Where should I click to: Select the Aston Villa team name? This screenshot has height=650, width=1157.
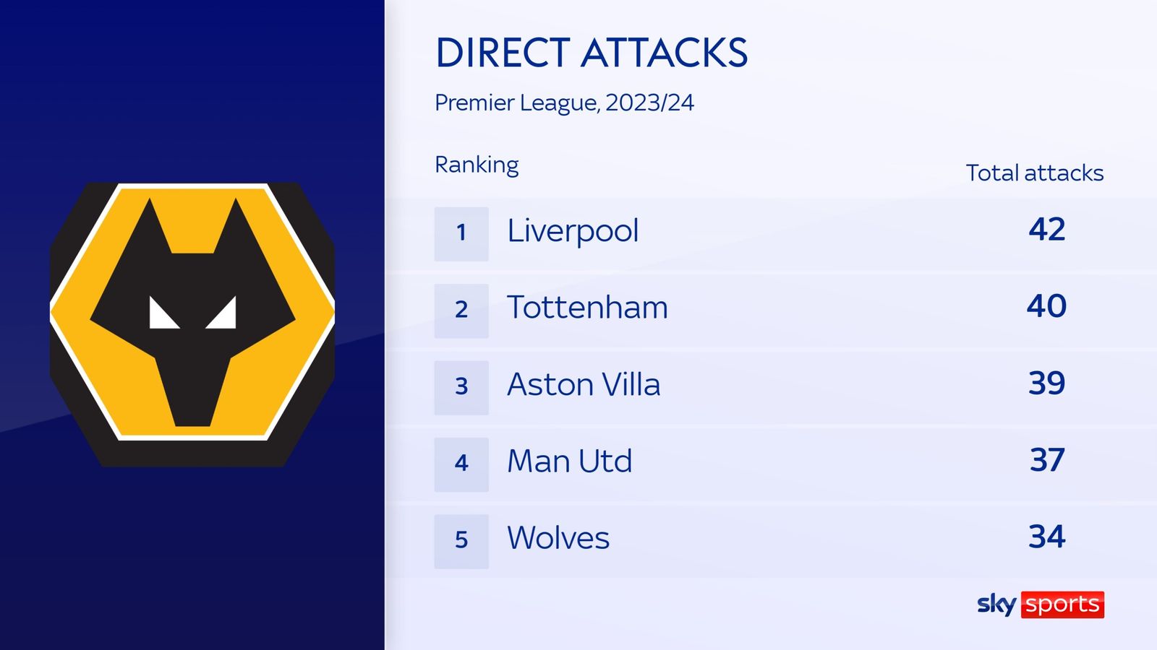click(584, 384)
